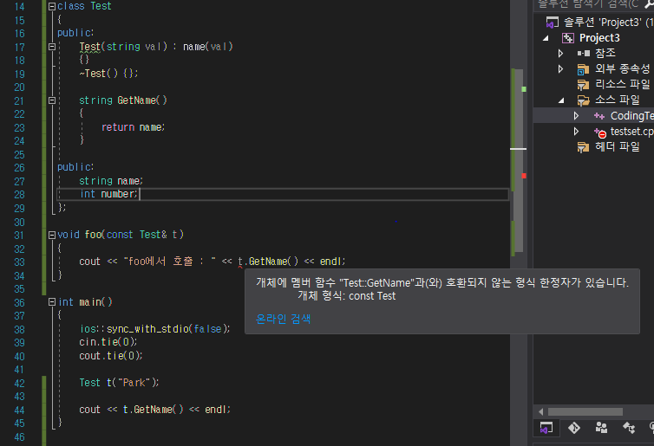Click line number 14 in the margin
The height and width of the screenshot is (446, 654).
click(x=19, y=7)
